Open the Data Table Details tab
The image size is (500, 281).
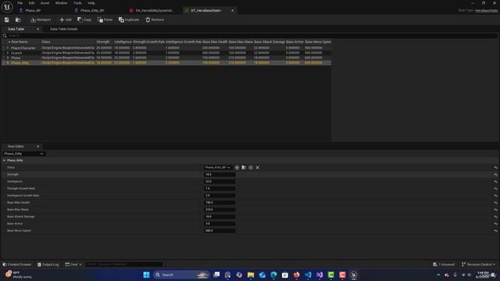(x=63, y=29)
